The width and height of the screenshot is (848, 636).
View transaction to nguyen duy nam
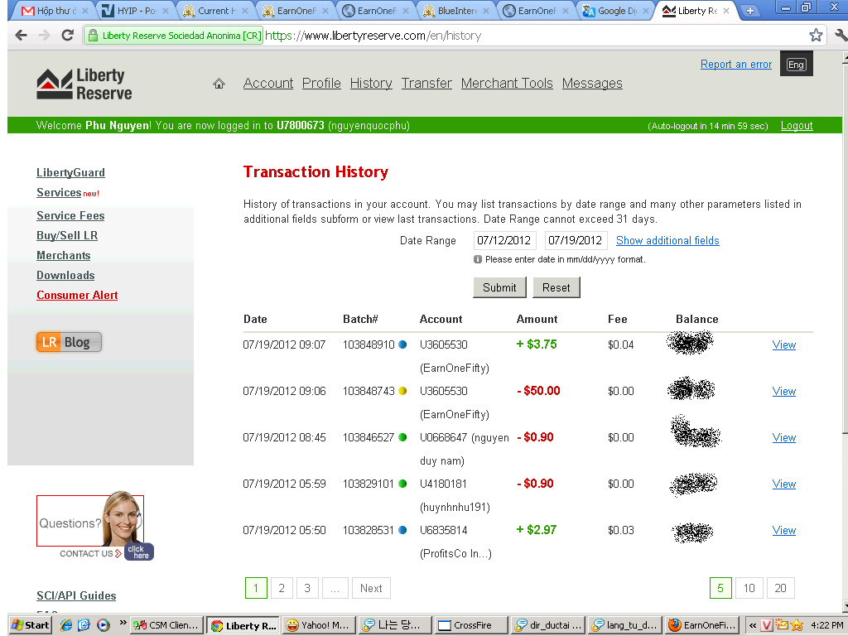pos(783,437)
